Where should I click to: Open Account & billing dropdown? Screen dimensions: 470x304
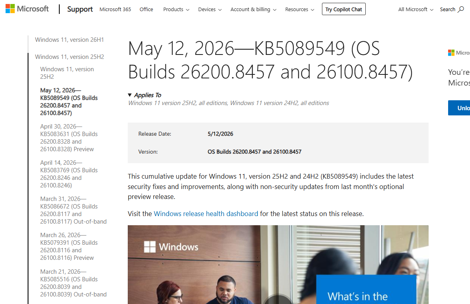coord(253,9)
